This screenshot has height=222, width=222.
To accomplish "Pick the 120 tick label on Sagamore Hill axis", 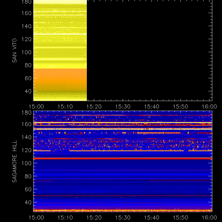I will pyautogui.click(x=26, y=150).
